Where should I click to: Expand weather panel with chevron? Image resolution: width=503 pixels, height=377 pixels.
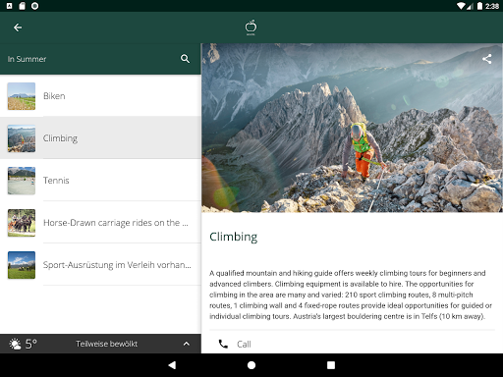pos(187,344)
